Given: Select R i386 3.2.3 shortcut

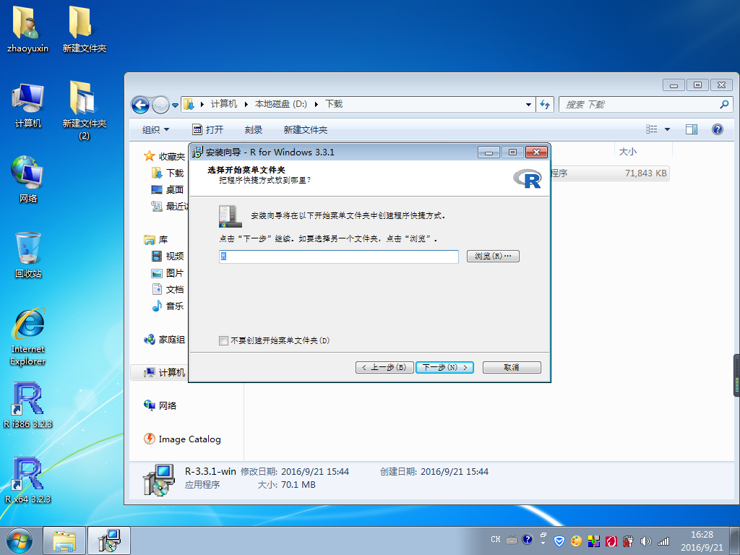Looking at the screenshot, I should pos(28,405).
